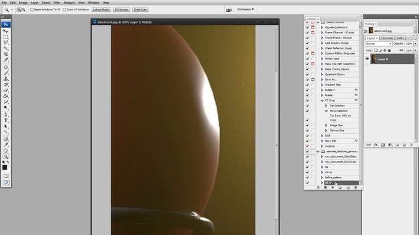Select the Hand tool
The image size is (419, 235).
click(x=6, y=151)
